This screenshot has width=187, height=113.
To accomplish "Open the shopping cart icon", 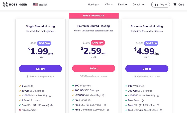I will click(x=175, y=4).
